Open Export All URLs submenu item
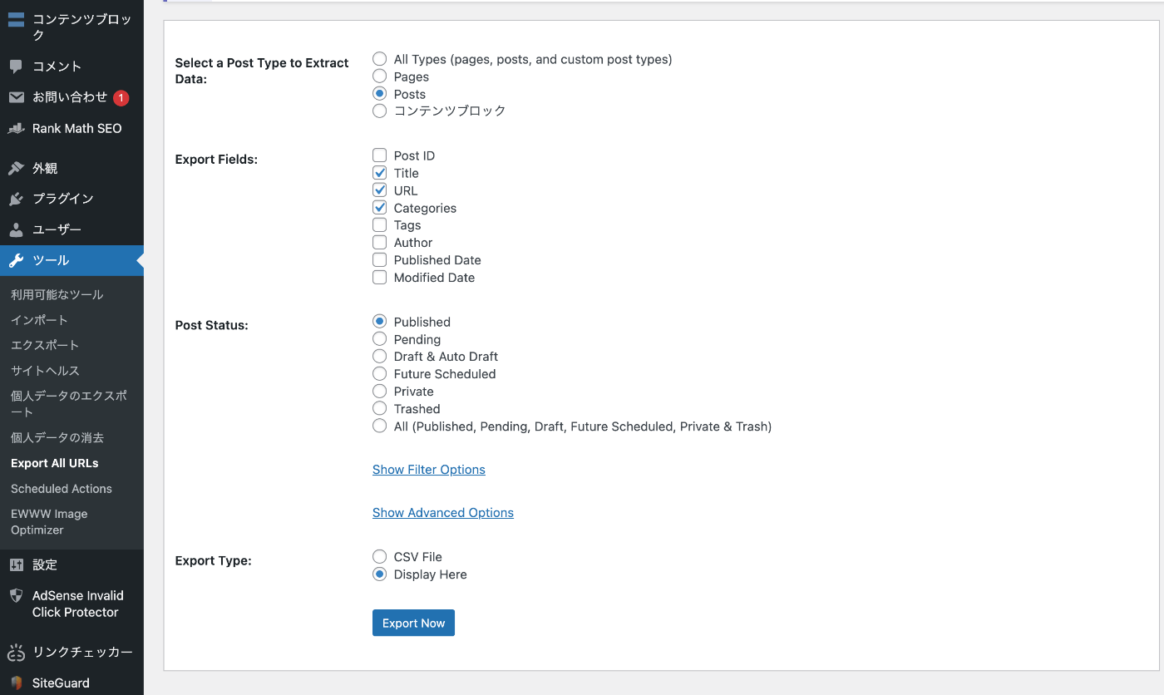Screen dimensions: 1164x695 55,463
